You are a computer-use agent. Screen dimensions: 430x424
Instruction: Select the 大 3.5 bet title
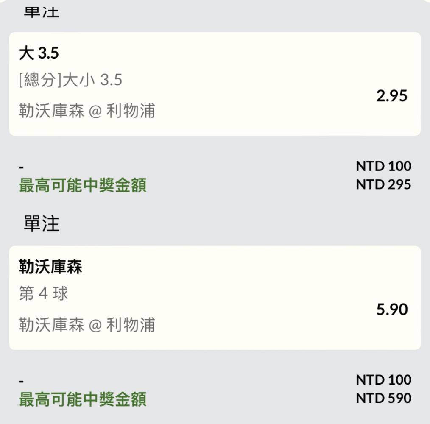(x=39, y=53)
